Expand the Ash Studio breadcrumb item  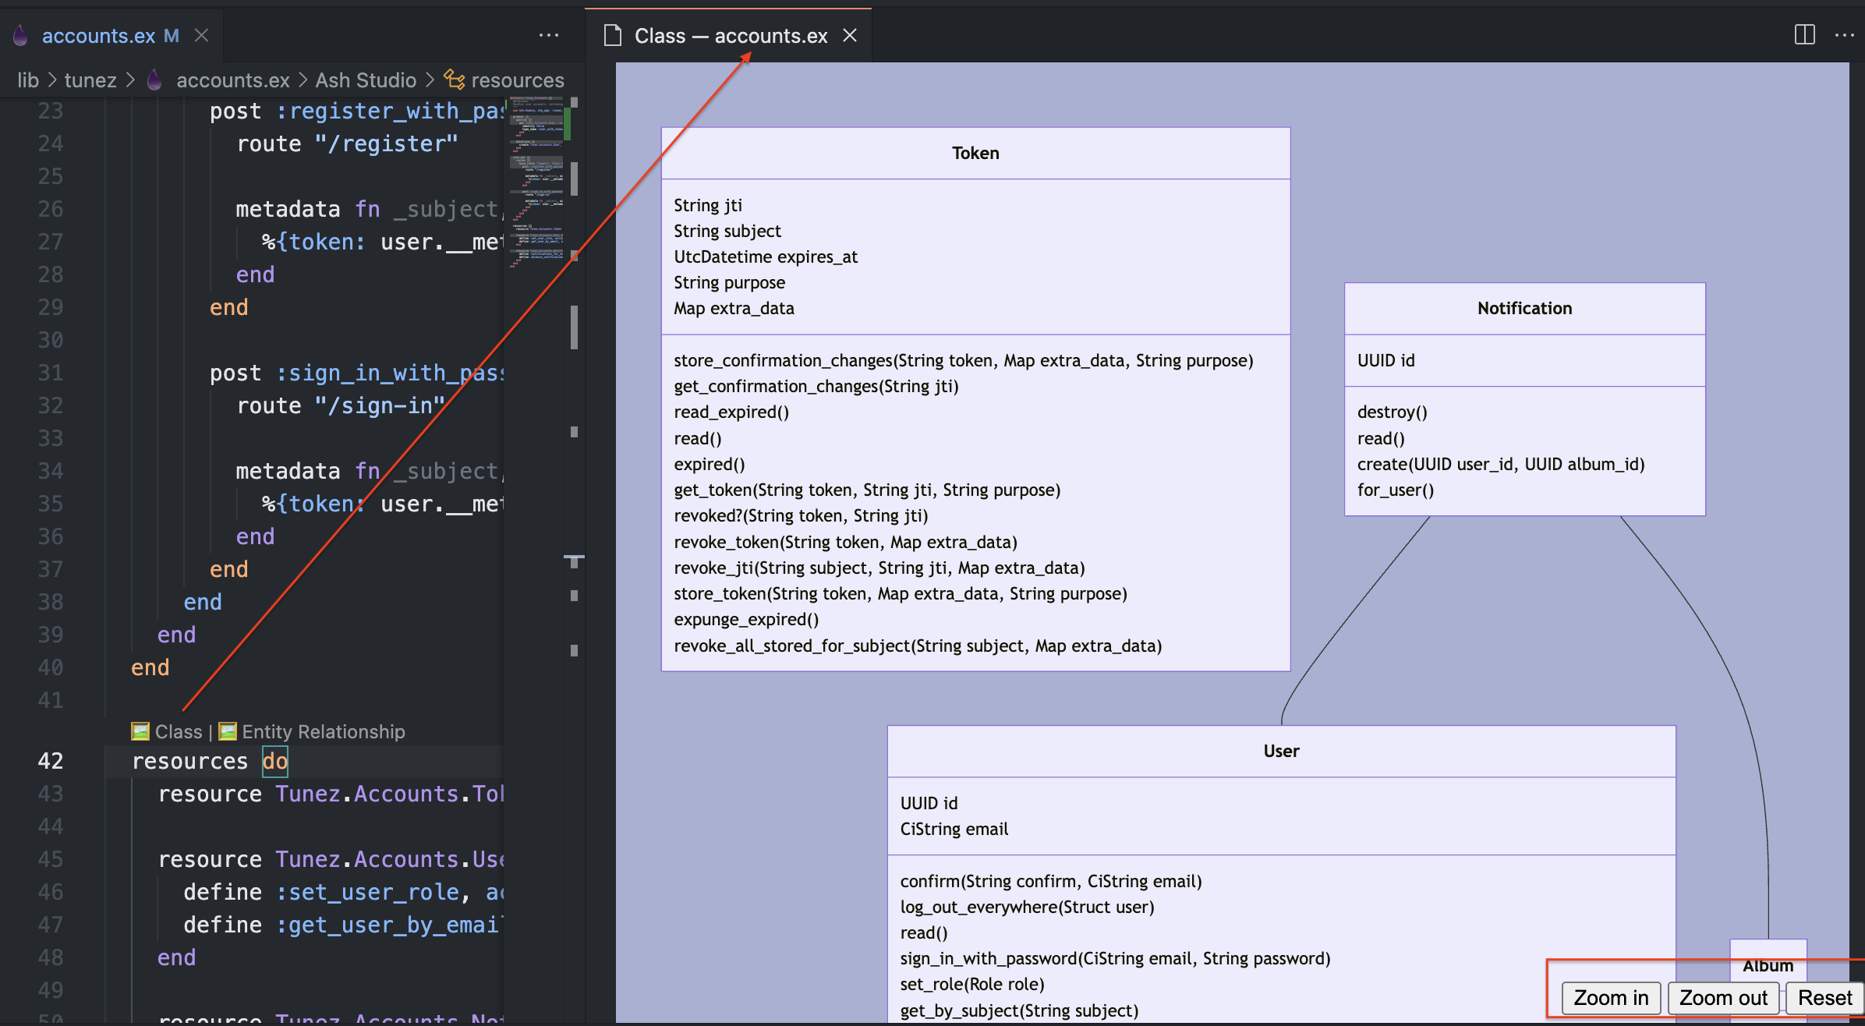(x=366, y=80)
